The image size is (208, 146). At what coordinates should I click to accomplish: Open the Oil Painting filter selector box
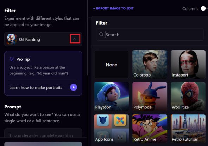pyautogui.click(x=43, y=39)
